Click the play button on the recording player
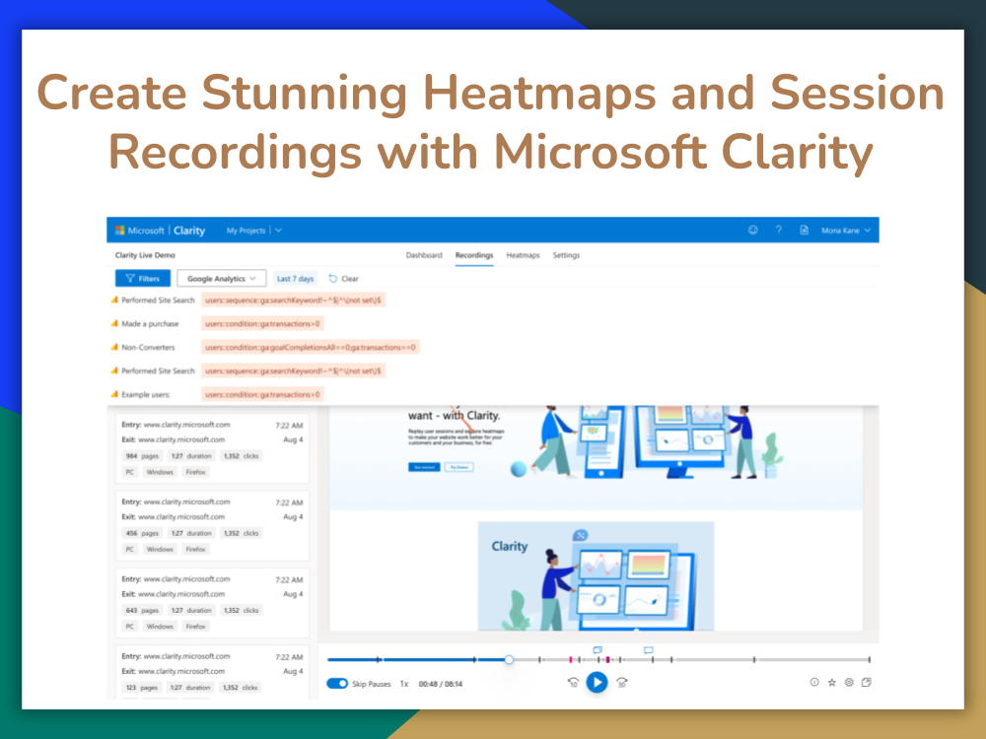This screenshot has width=986, height=739. tap(597, 682)
